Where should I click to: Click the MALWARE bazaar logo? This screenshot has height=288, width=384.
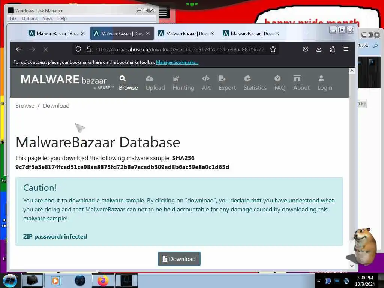coord(67,82)
